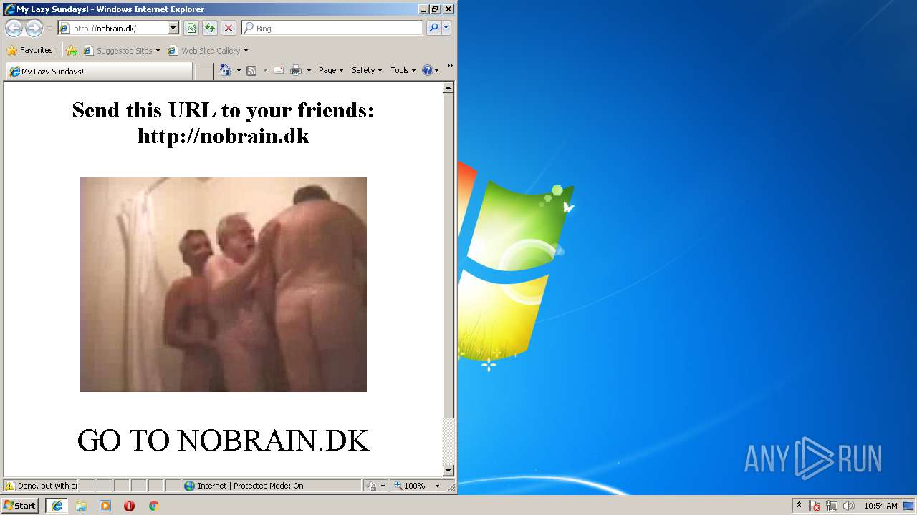Viewport: 917px width, 515px height.
Task: Click the magnifier Search button
Action: tap(433, 28)
